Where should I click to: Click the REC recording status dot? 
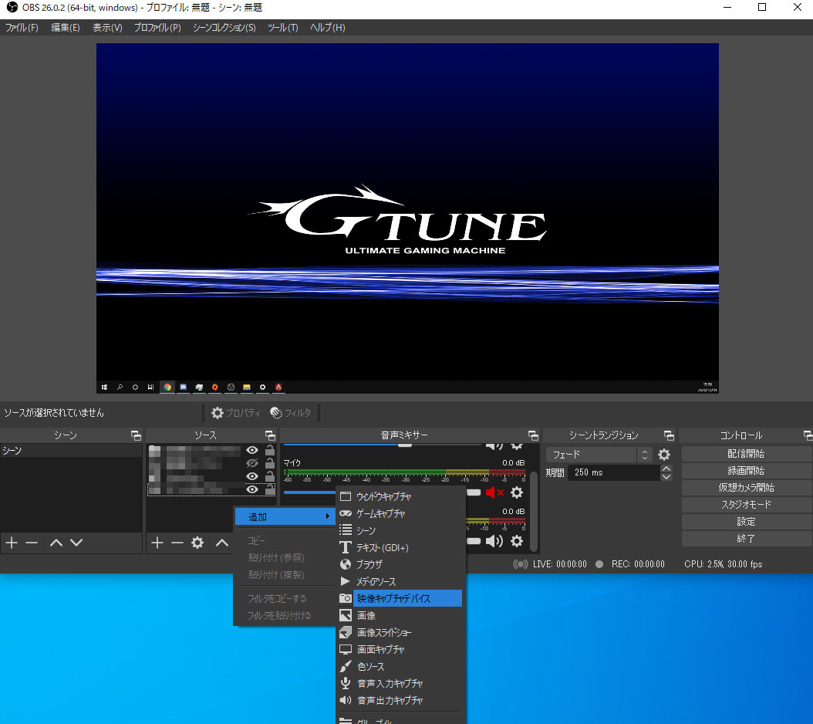click(599, 564)
